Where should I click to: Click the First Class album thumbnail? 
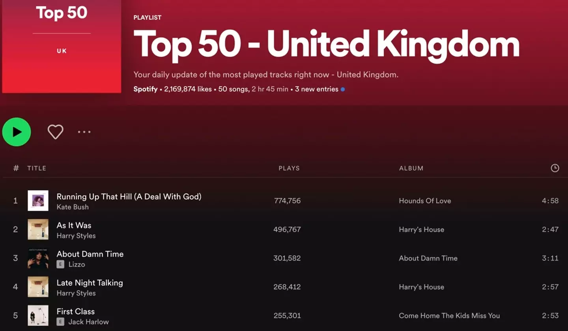tap(38, 316)
